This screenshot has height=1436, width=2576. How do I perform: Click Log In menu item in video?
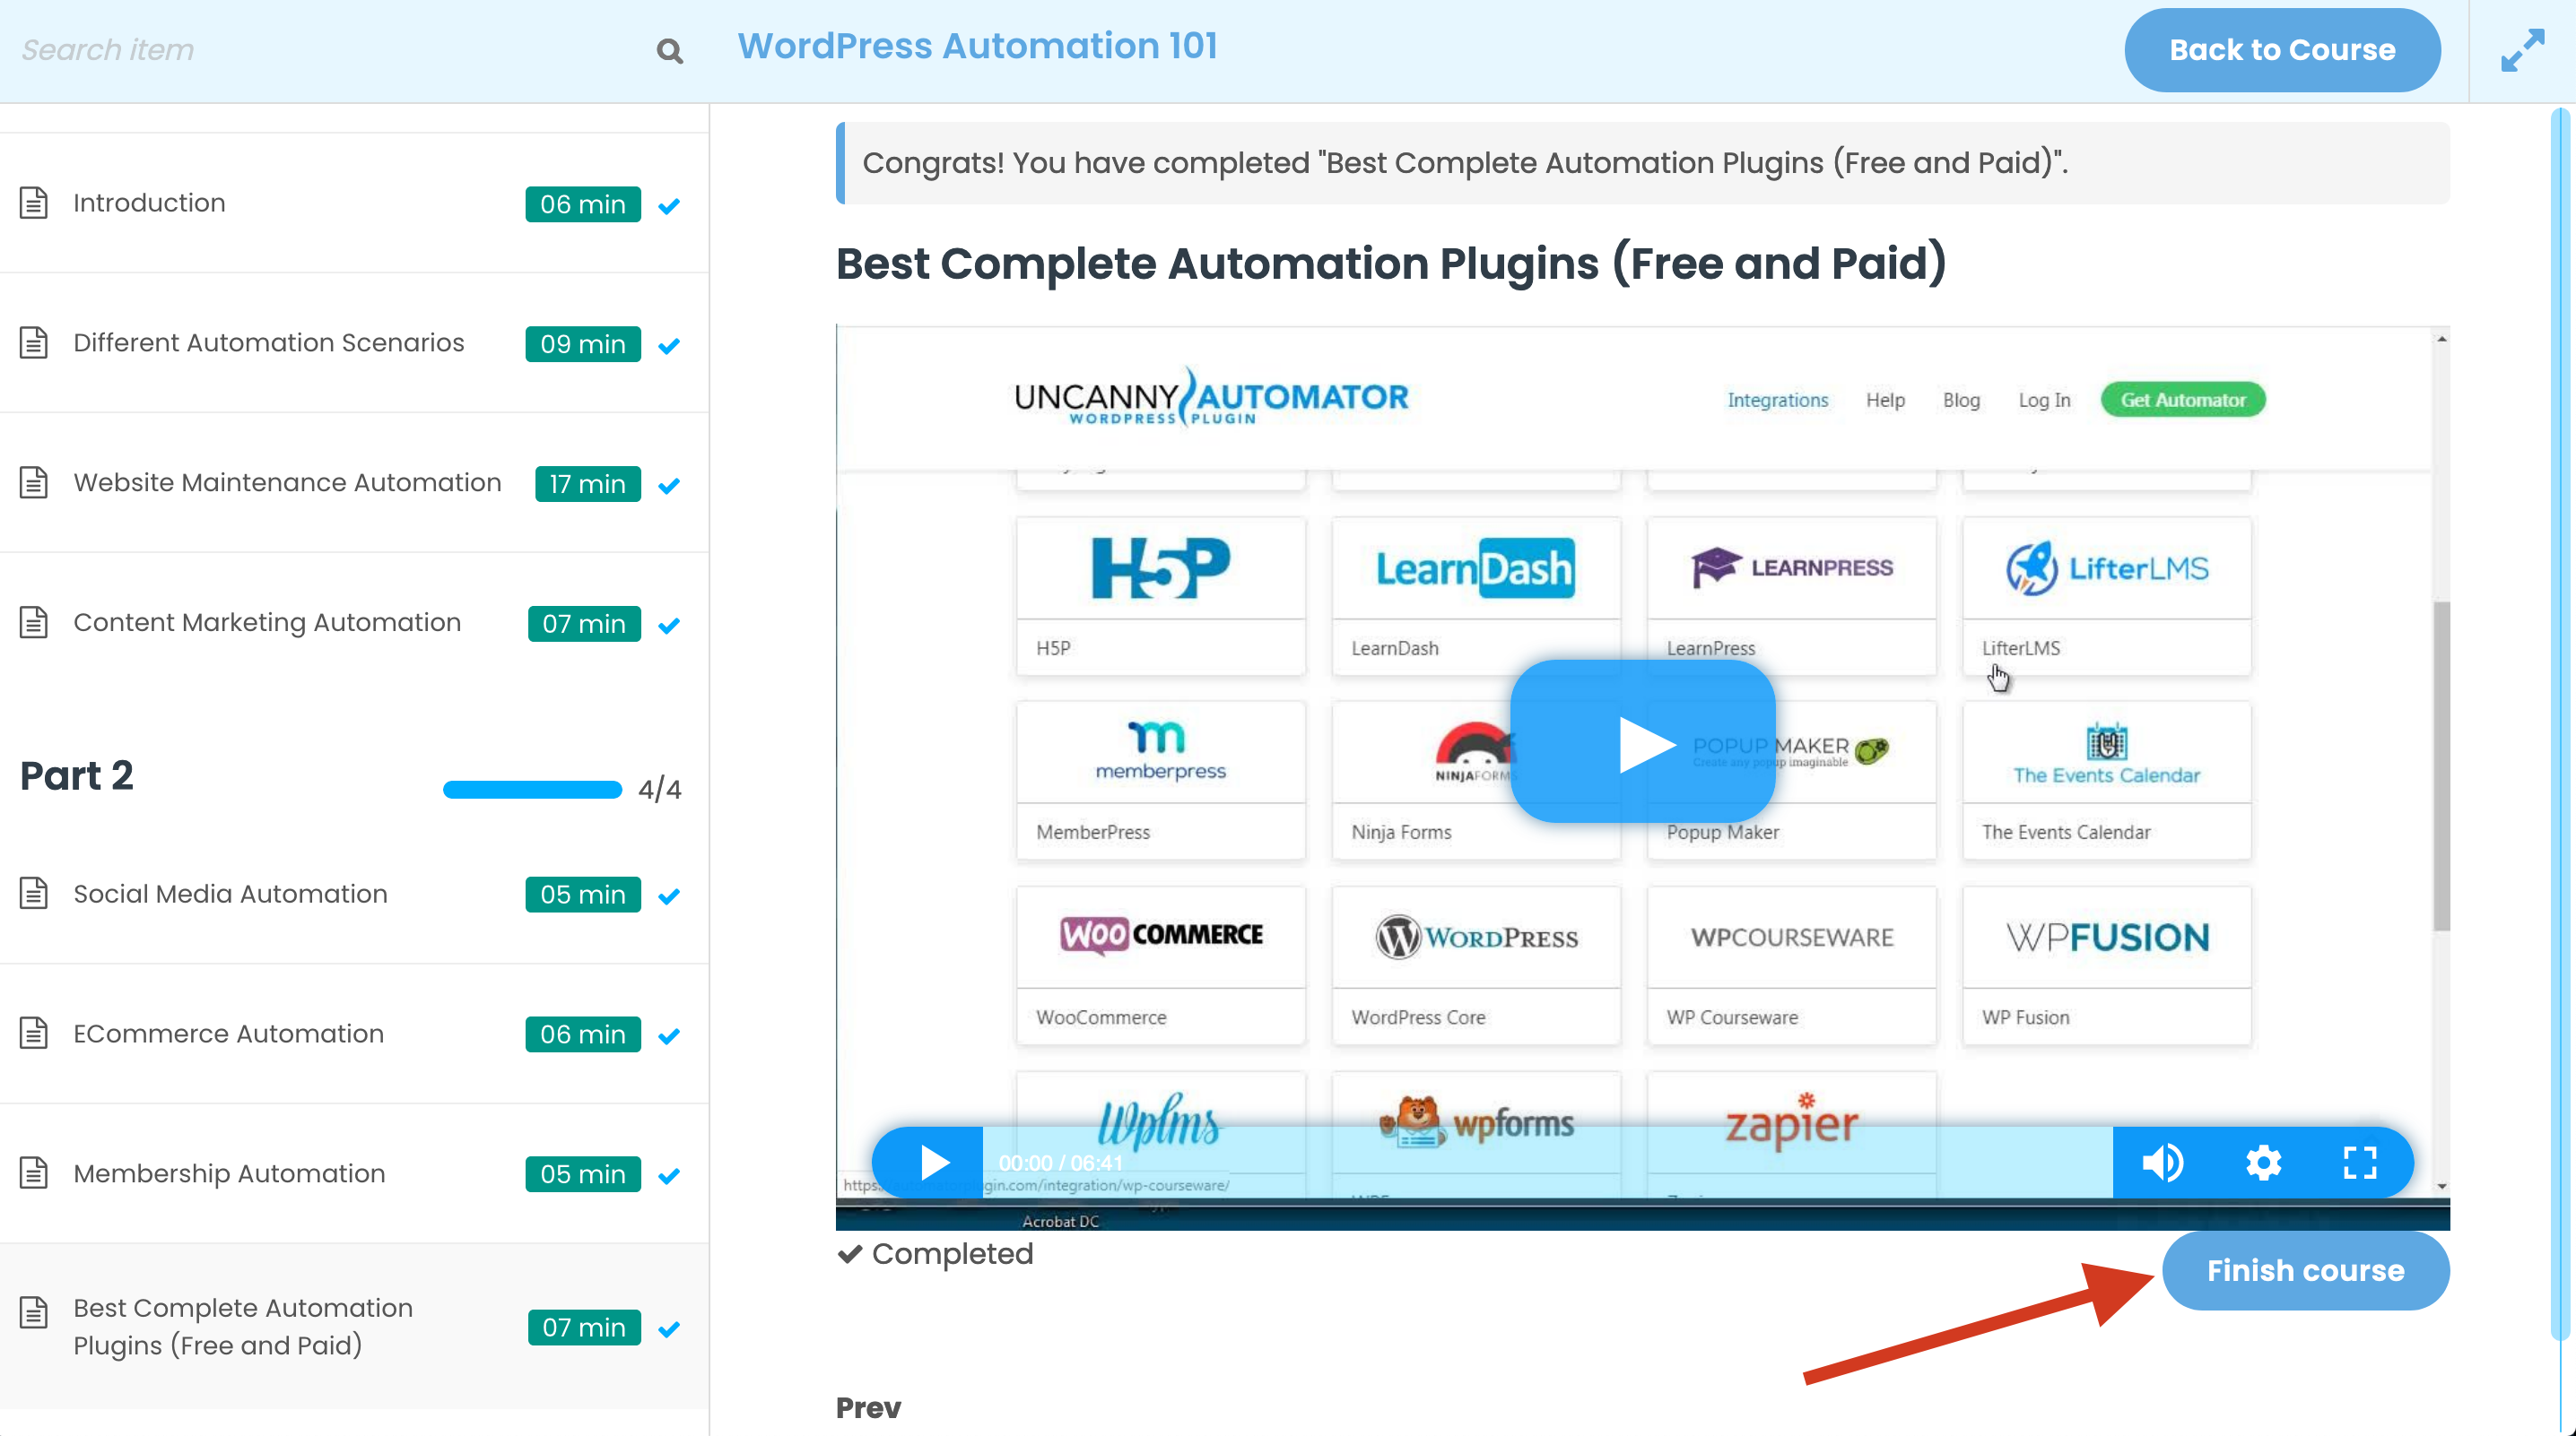pyautogui.click(x=2044, y=400)
